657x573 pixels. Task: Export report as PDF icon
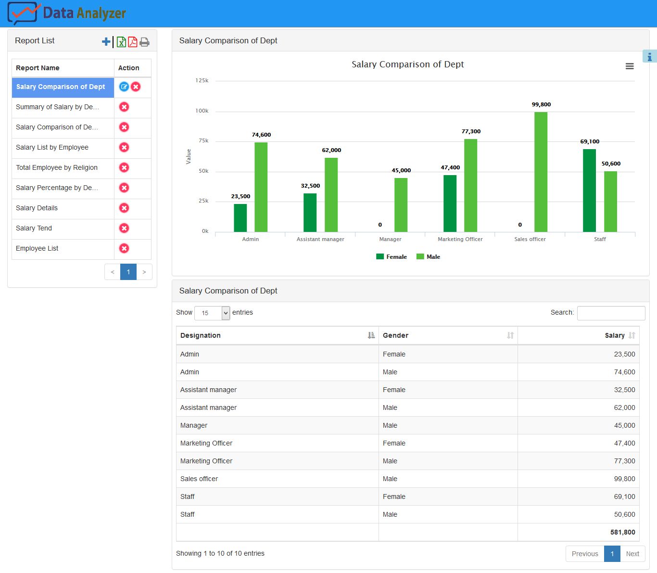coord(133,42)
